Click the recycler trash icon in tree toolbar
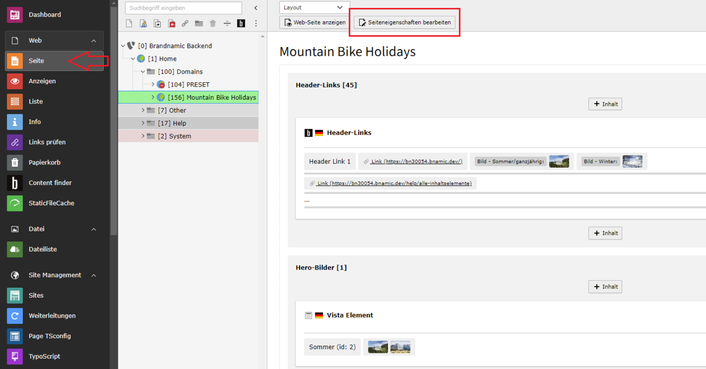Screen dimensions: 706x369 pos(213,23)
